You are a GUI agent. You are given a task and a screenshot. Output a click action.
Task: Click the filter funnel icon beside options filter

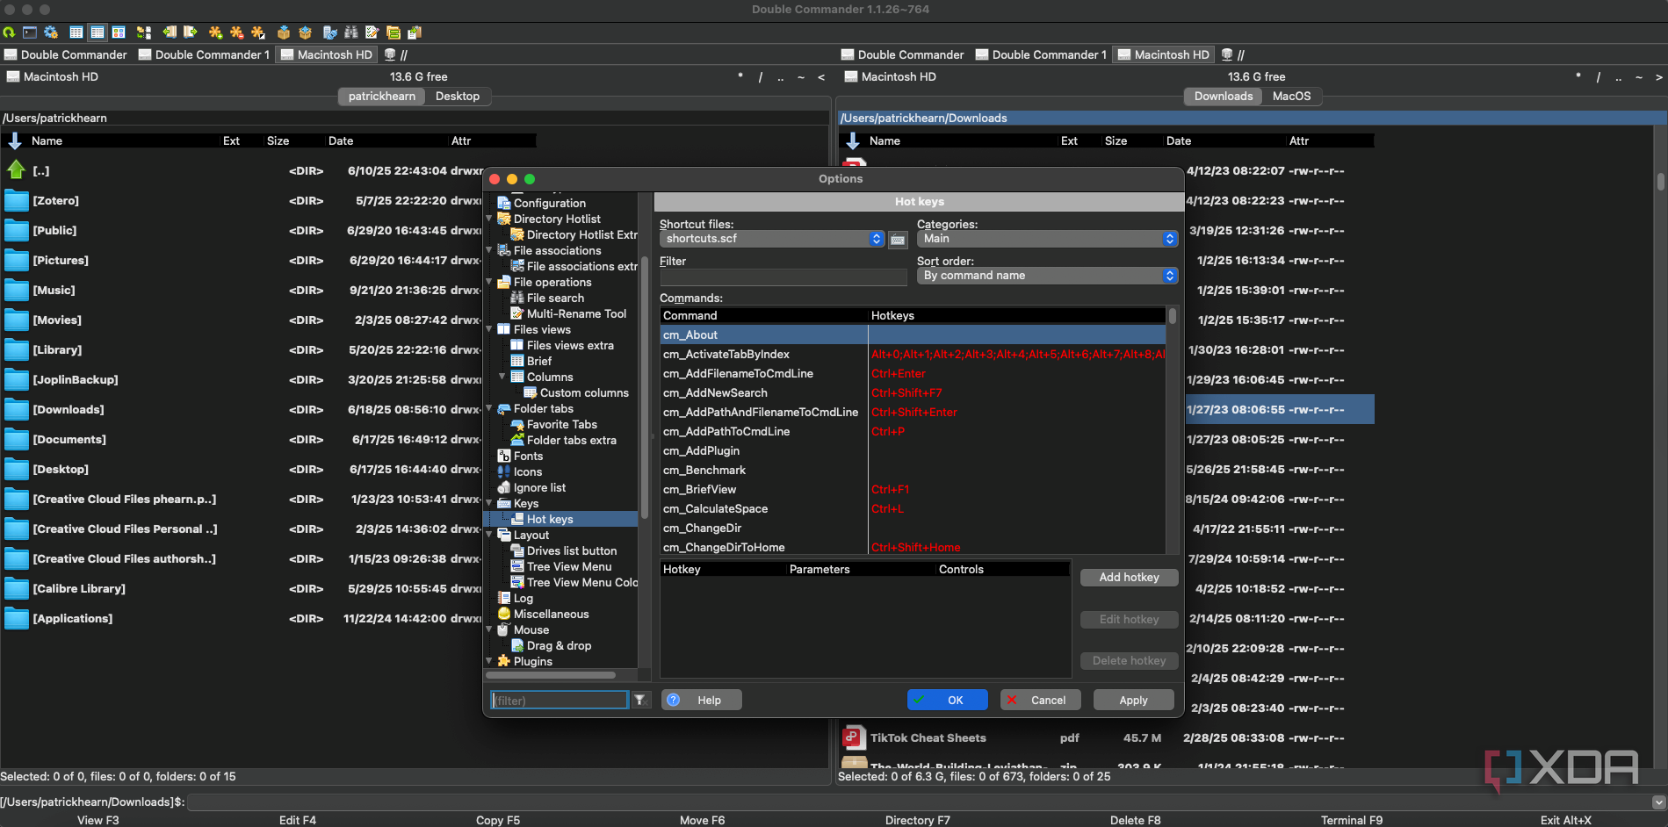640,700
